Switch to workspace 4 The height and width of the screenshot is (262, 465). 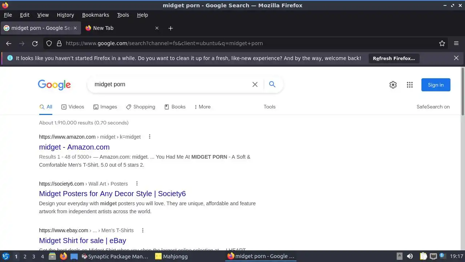43,256
